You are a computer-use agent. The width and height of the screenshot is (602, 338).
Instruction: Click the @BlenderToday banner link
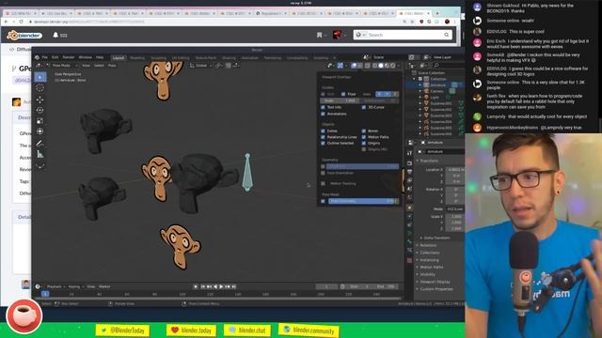[123, 330]
